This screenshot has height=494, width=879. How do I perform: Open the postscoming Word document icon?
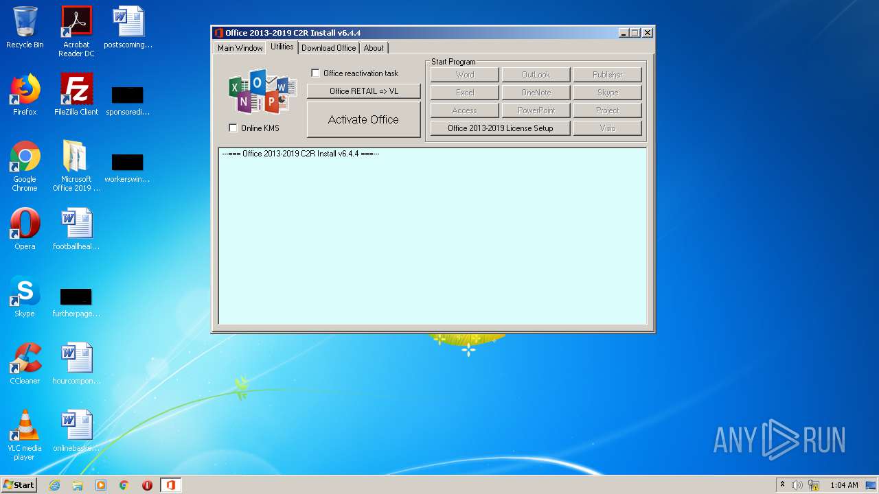(128, 28)
